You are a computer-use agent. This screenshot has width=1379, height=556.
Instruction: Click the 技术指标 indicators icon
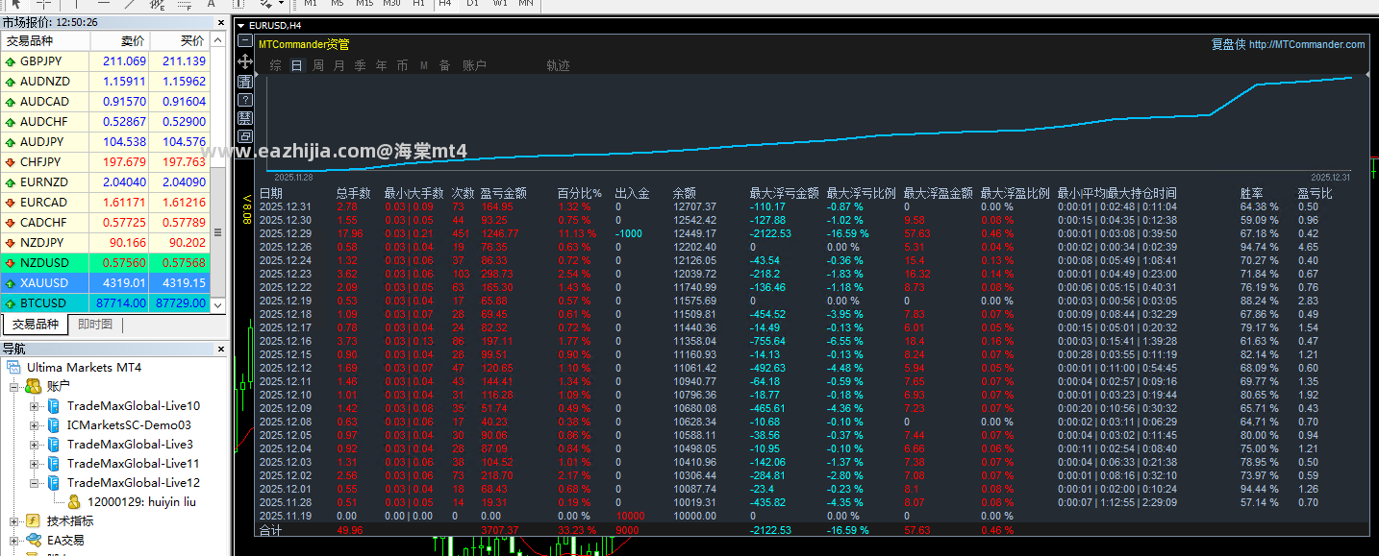point(34,520)
